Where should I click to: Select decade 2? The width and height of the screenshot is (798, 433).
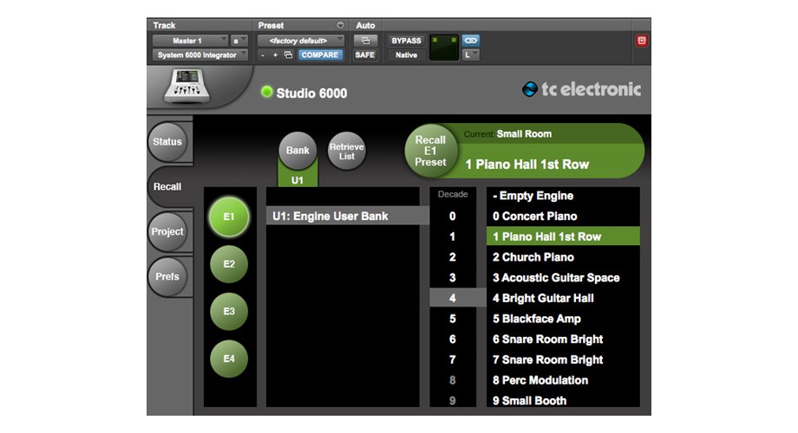click(x=453, y=257)
